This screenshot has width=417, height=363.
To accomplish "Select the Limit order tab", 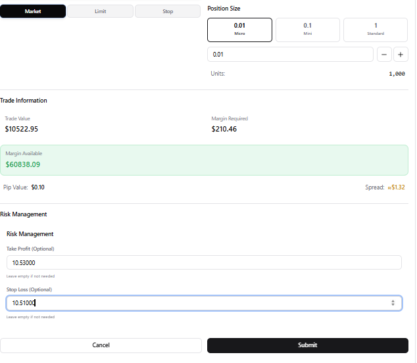I will (x=100, y=11).
